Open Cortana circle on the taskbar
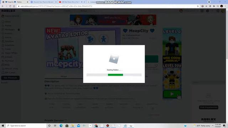Screen dimensions: 228x128 tap(49, 126)
